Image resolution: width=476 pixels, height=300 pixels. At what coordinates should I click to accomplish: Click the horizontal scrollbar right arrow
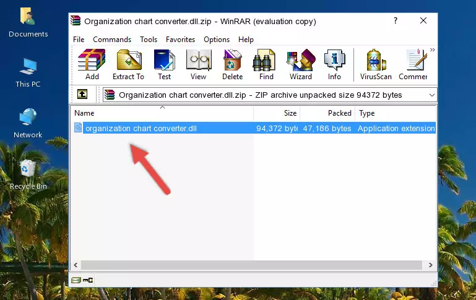[430, 265]
